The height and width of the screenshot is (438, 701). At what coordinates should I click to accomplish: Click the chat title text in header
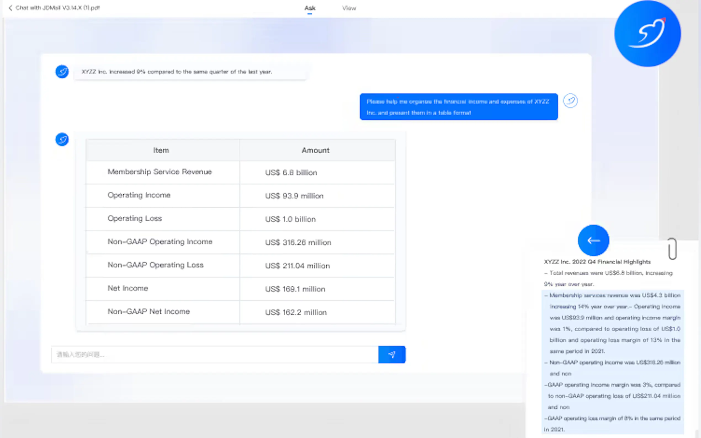tap(58, 8)
